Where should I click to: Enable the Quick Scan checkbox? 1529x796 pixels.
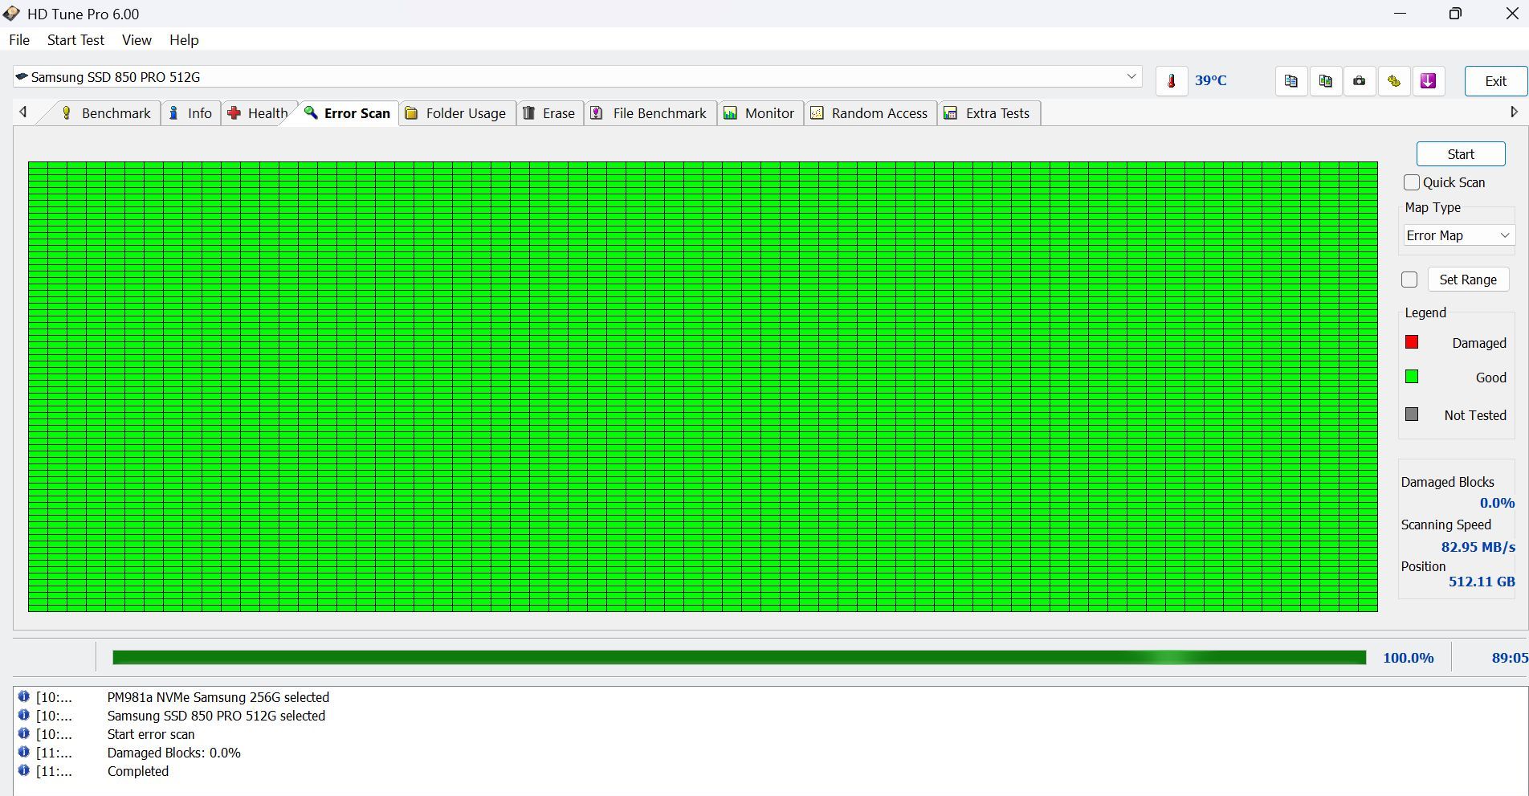point(1412,182)
